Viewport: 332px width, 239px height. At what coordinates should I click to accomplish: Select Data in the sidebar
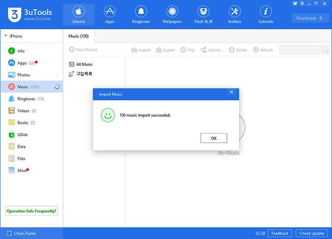click(x=32, y=147)
